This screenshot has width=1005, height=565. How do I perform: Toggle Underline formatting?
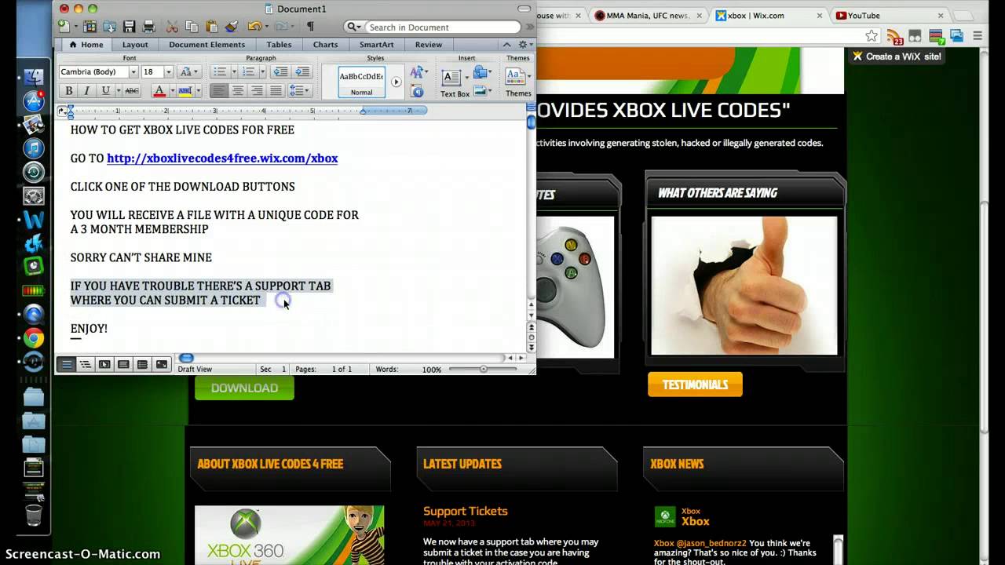(x=105, y=91)
